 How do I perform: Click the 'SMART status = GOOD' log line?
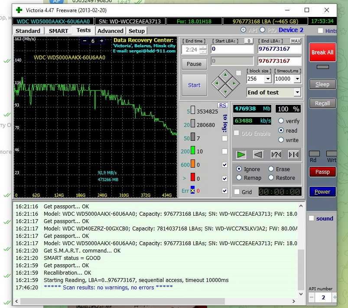pyautogui.click(x=72, y=258)
